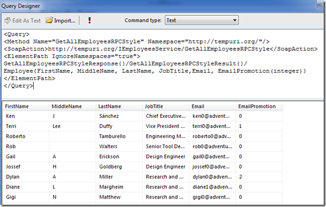This screenshot has height=207, width=326.
Task: Click the cell containing Gigi
Action: point(26,197)
